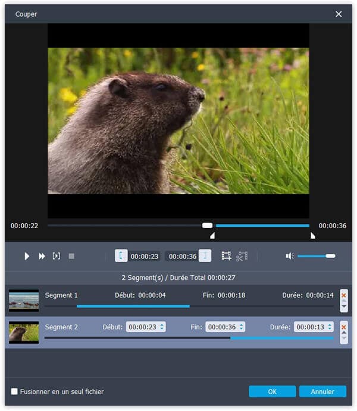Image resolution: width=357 pixels, height=411 pixels.
Task: Click the total time 00:00:36 label beside the timeline
Action: tap(333, 226)
